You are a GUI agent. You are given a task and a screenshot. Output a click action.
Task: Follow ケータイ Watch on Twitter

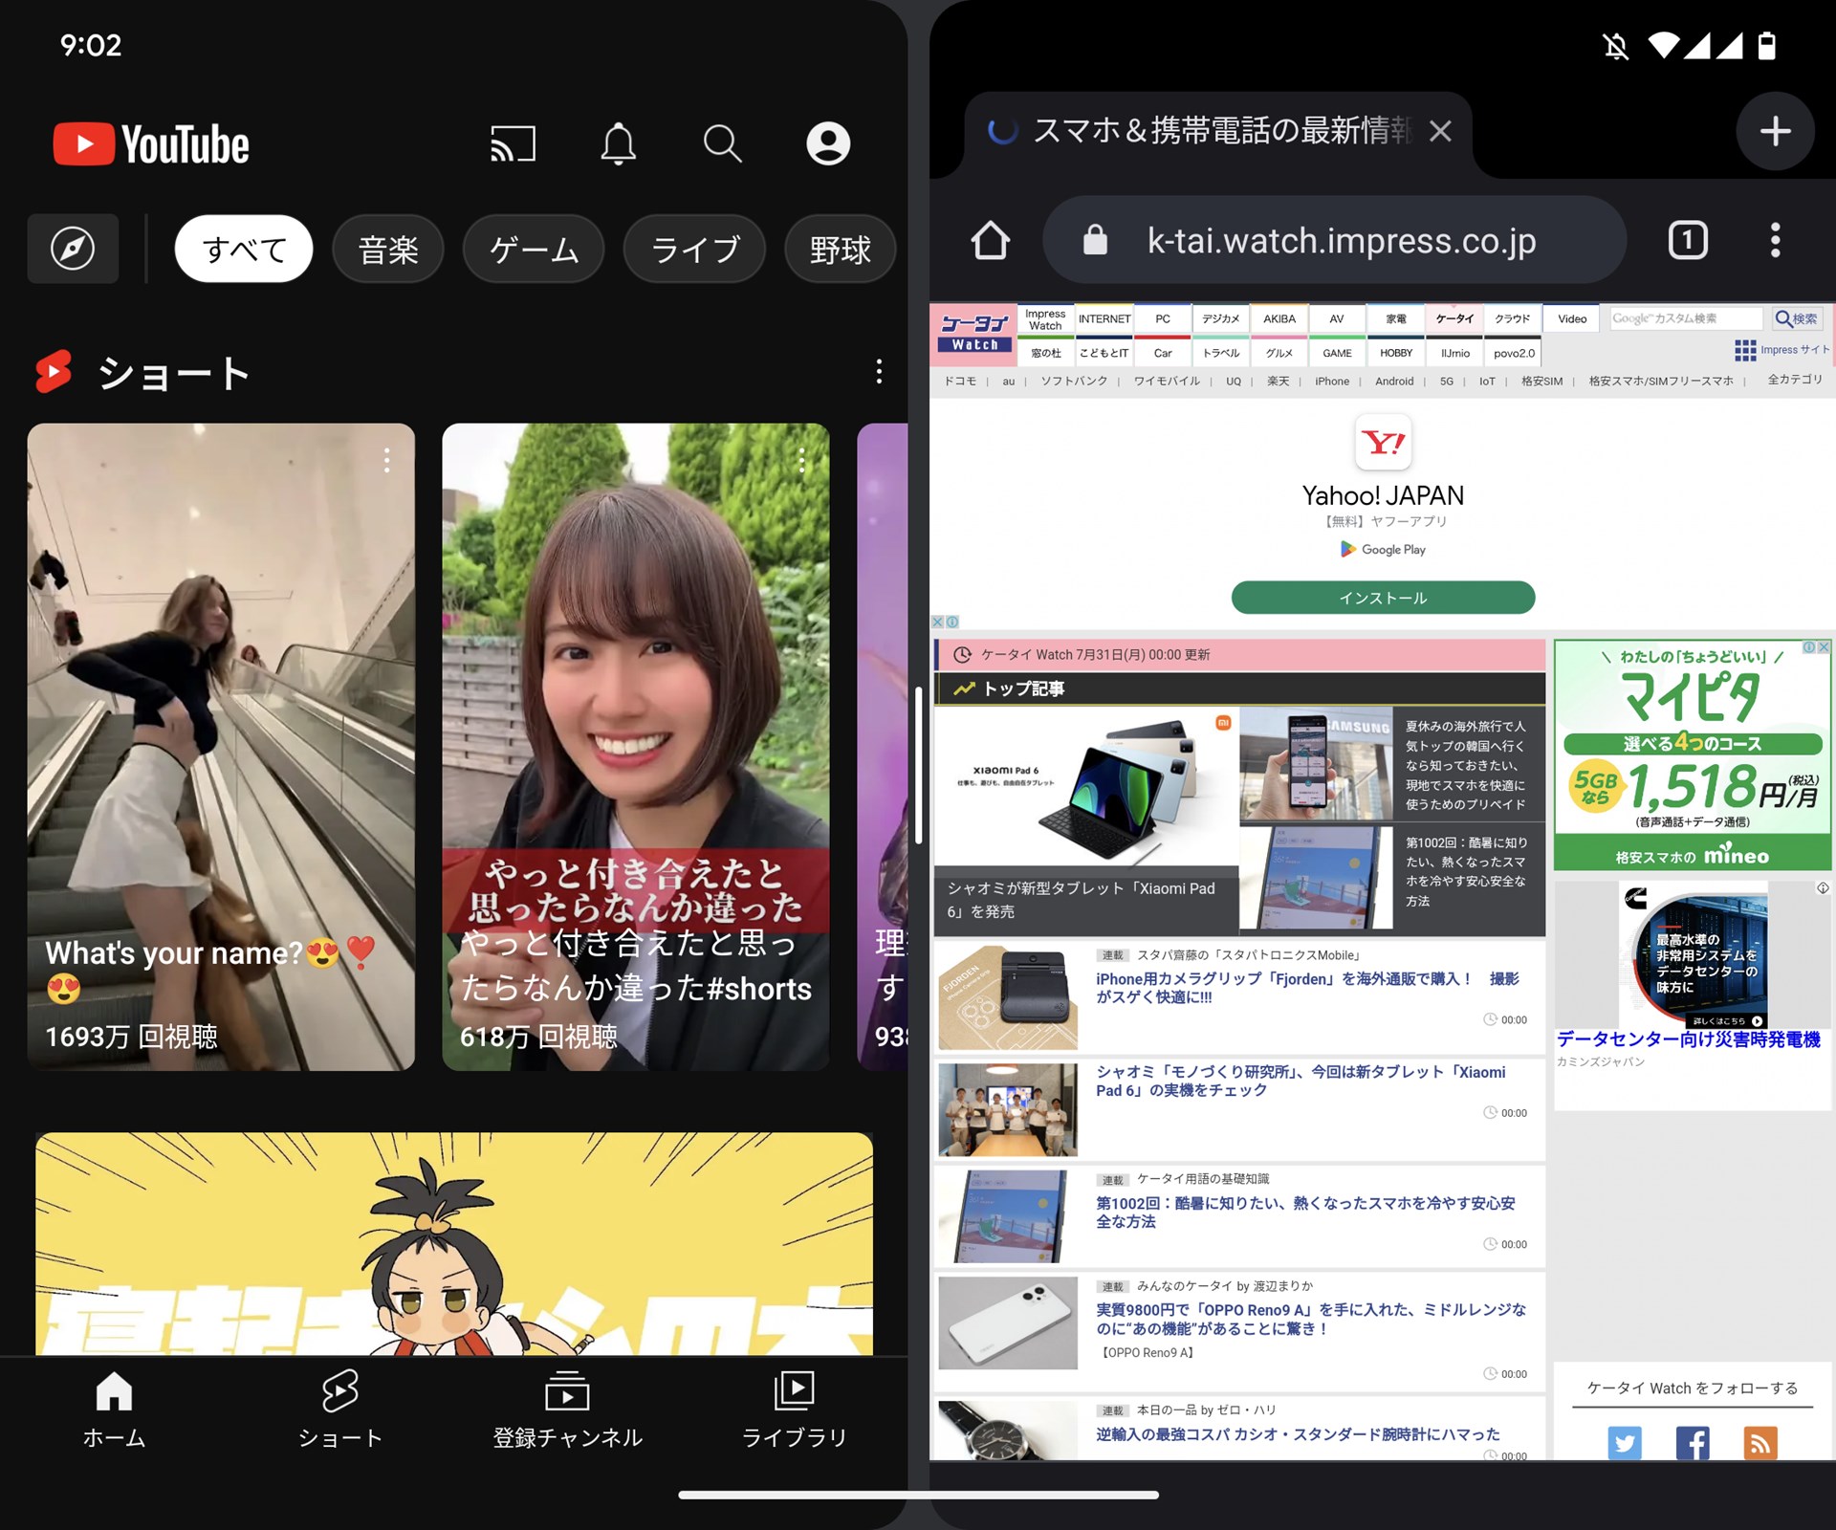[x=1624, y=1443]
